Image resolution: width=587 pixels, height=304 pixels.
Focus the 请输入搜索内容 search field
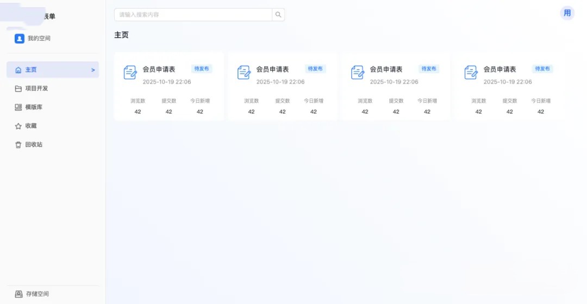coord(193,15)
